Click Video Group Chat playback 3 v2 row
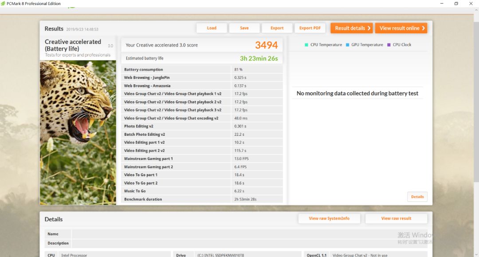Viewport: 479px width, 257px height. coord(202,110)
